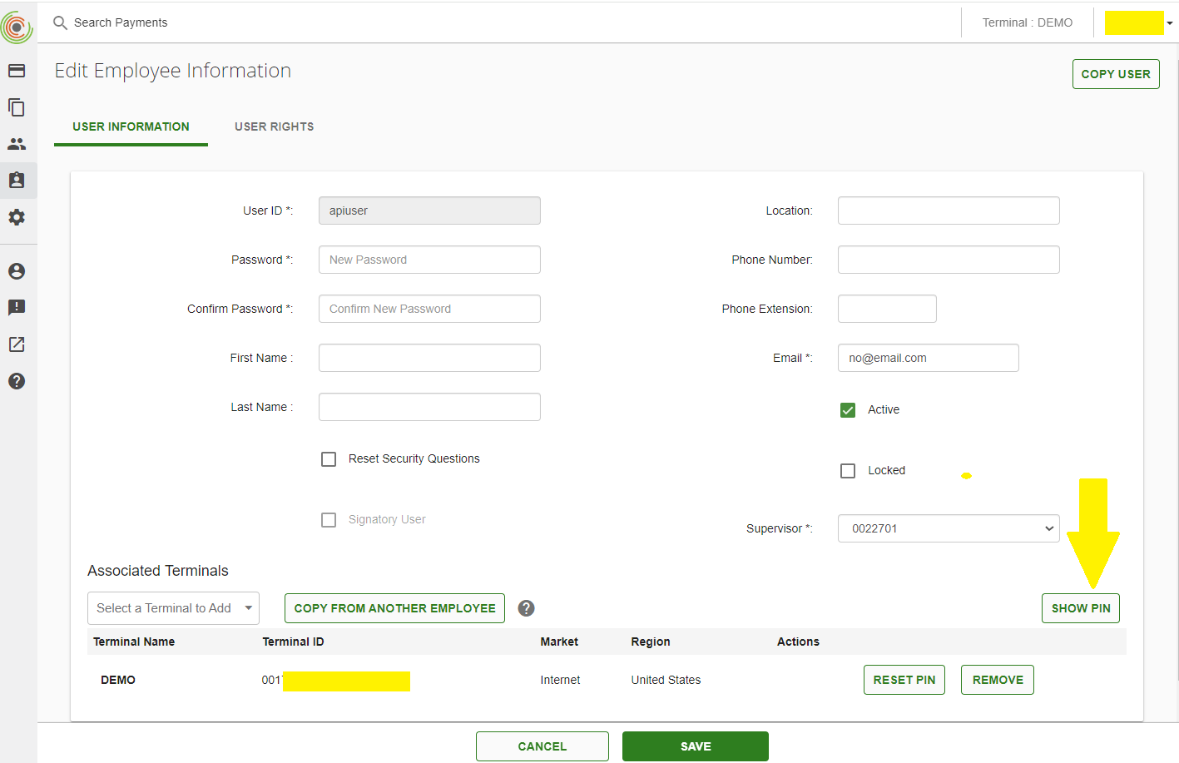1179x763 pixels.
Task: Open the settings gear sidebar icon
Action: (x=17, y=217)
